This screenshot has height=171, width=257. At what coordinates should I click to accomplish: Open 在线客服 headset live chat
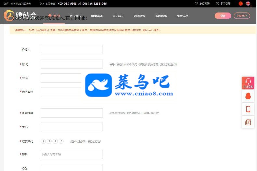click(248, 83)
